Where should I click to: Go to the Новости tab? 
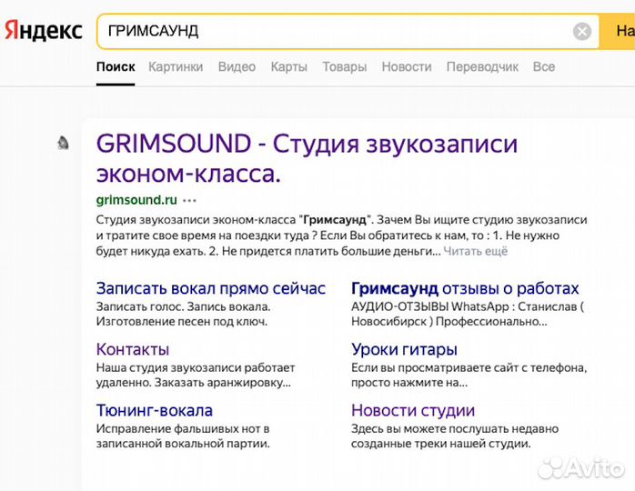pos(407,66)
